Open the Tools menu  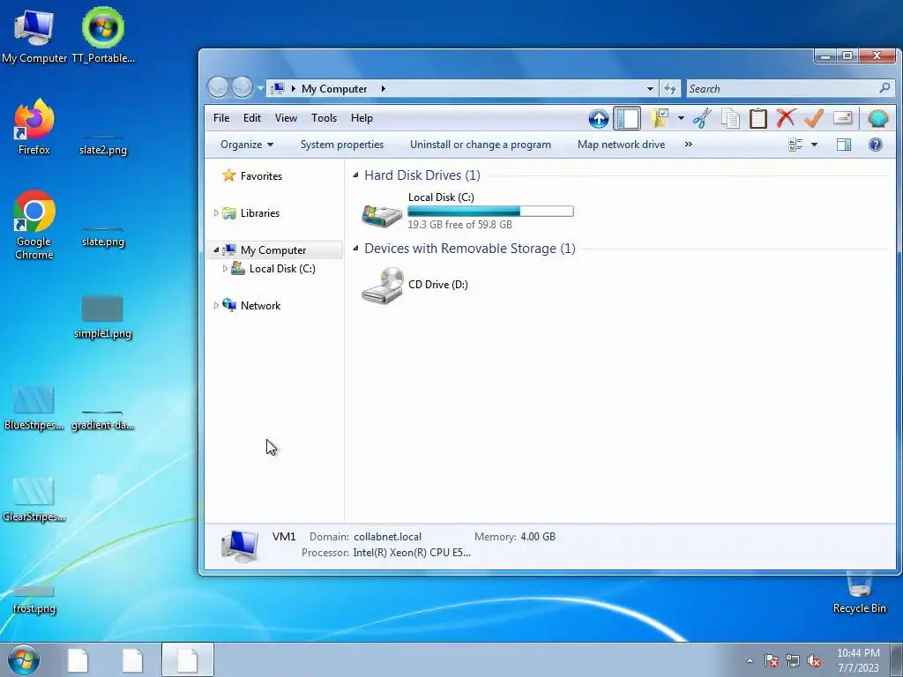tap(324, 118)
